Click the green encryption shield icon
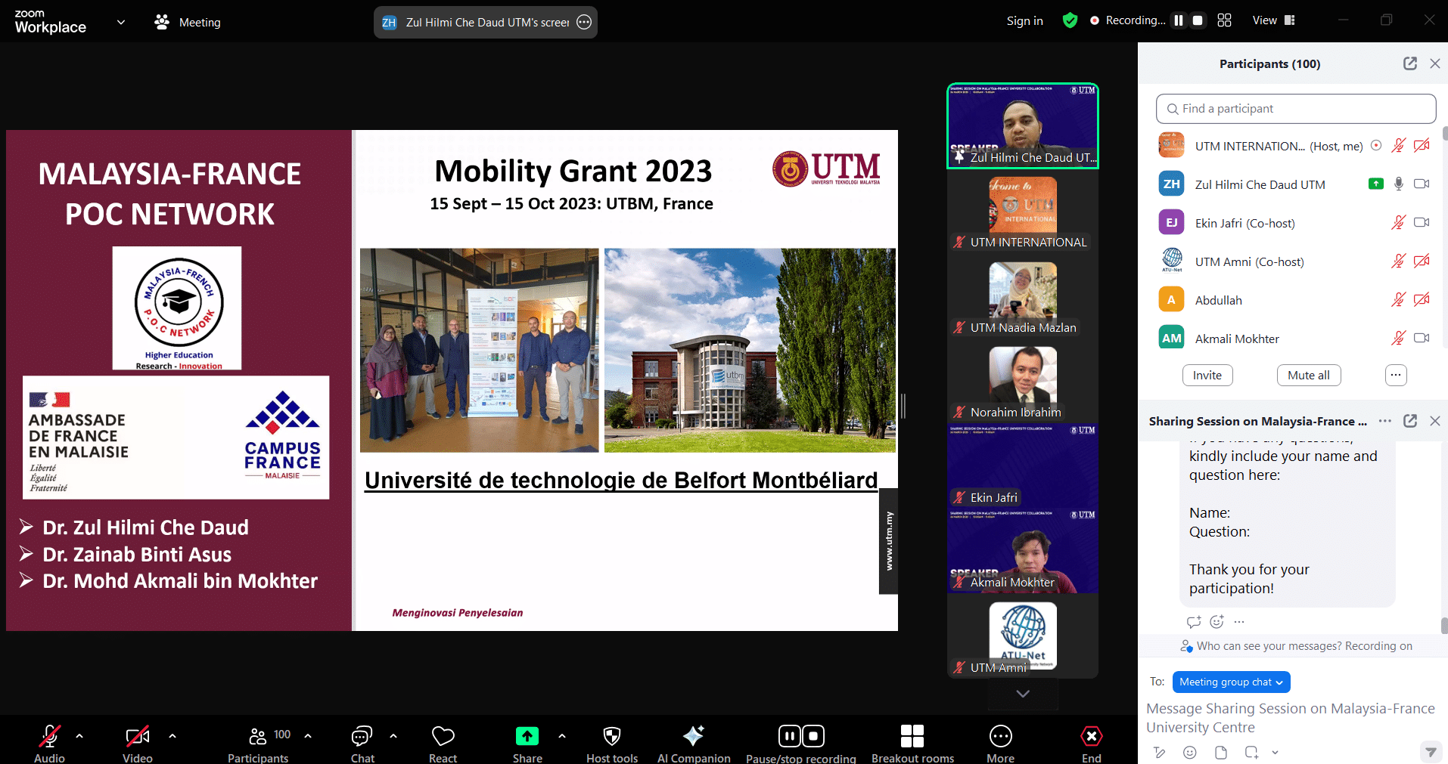The image size is (1448, 764). [1070, 20]
